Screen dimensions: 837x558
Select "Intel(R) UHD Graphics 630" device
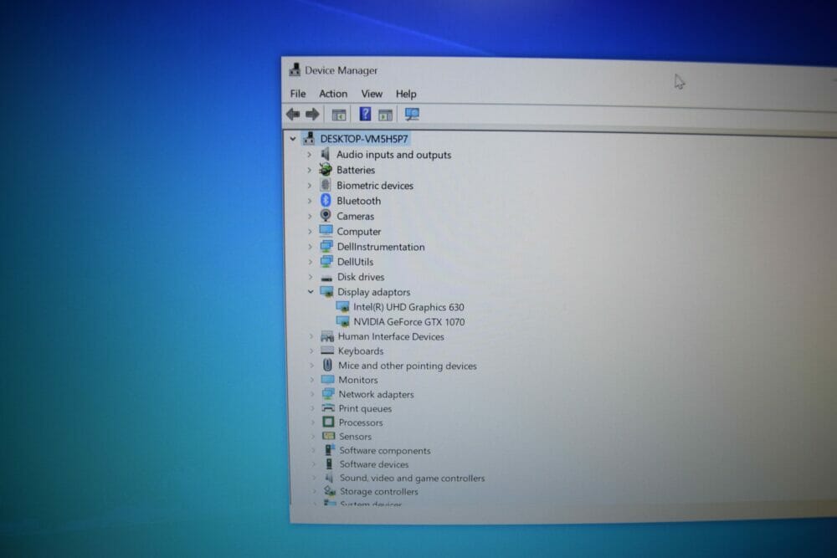pos(408,307)
